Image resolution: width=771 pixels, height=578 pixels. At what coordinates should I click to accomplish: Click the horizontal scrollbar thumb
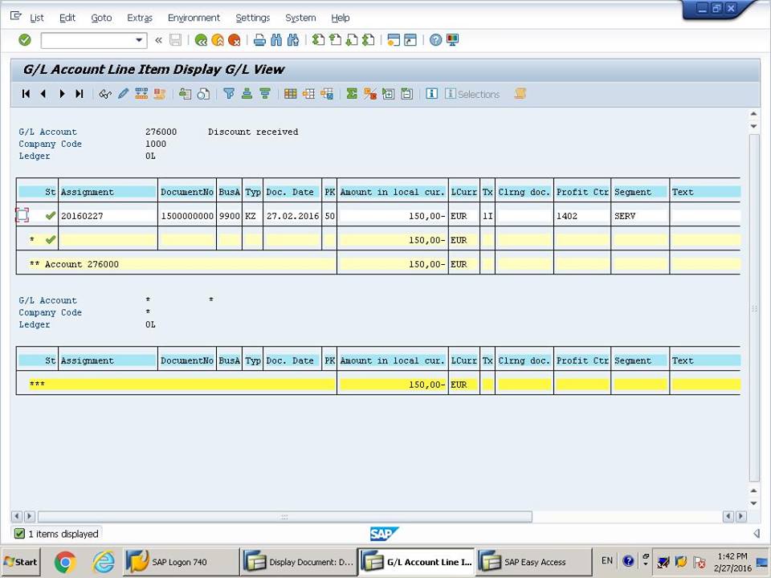pyautogui.click(x=284, y=516)
